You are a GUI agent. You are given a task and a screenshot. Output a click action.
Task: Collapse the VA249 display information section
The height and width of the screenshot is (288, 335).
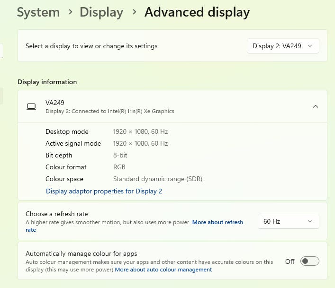tap(316, 106)
